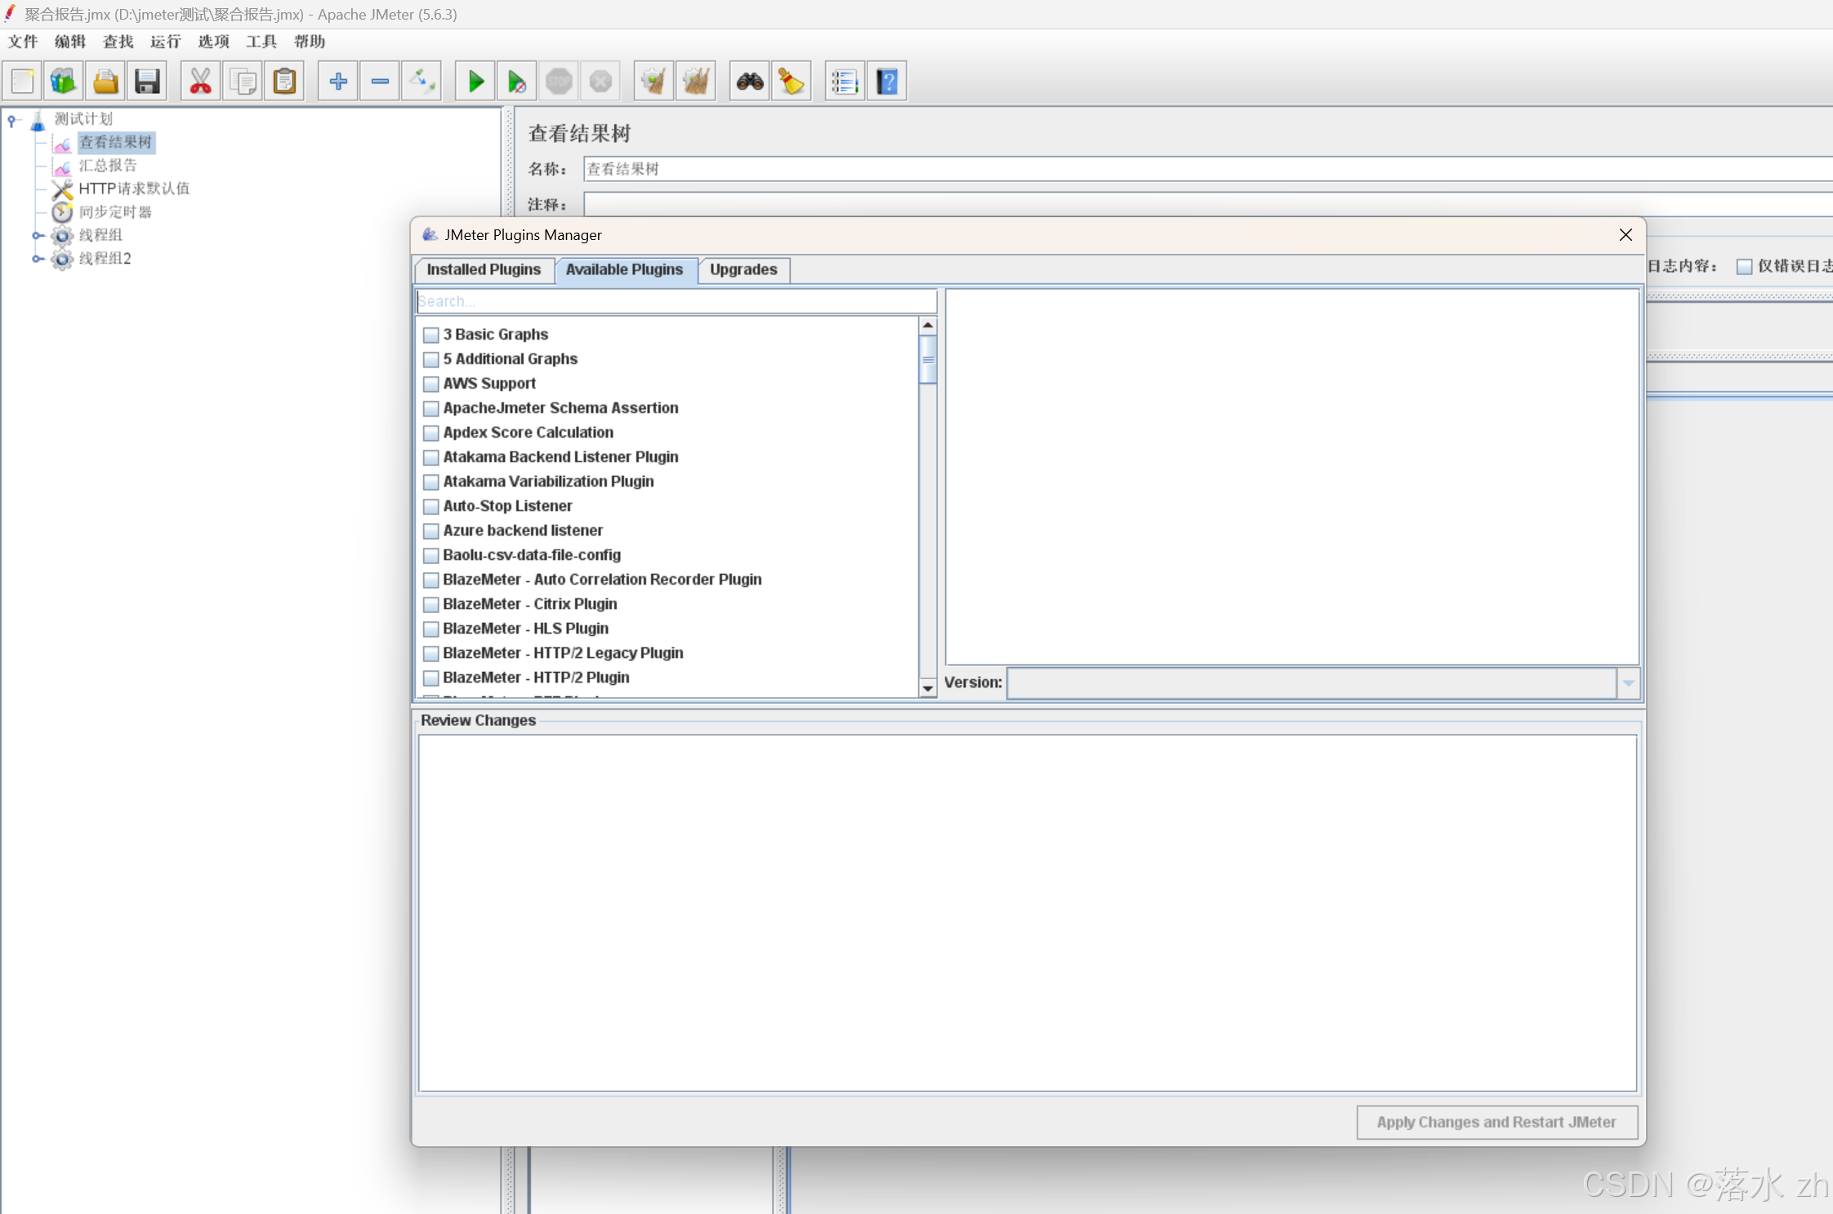Check the 5 Additional Graphs plugin

click(431, 359)
